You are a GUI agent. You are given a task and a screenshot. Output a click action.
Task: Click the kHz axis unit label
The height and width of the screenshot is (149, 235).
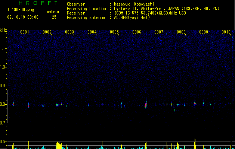[3, 30]
